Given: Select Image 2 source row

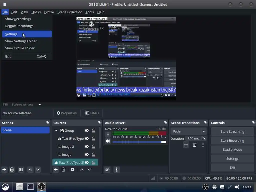Looking at the screenshot, I should pyautogui.click(x=75, y=146).
